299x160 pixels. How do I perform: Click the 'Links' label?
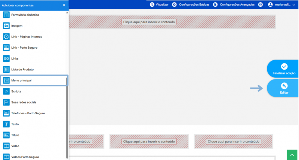pos(15,58)
